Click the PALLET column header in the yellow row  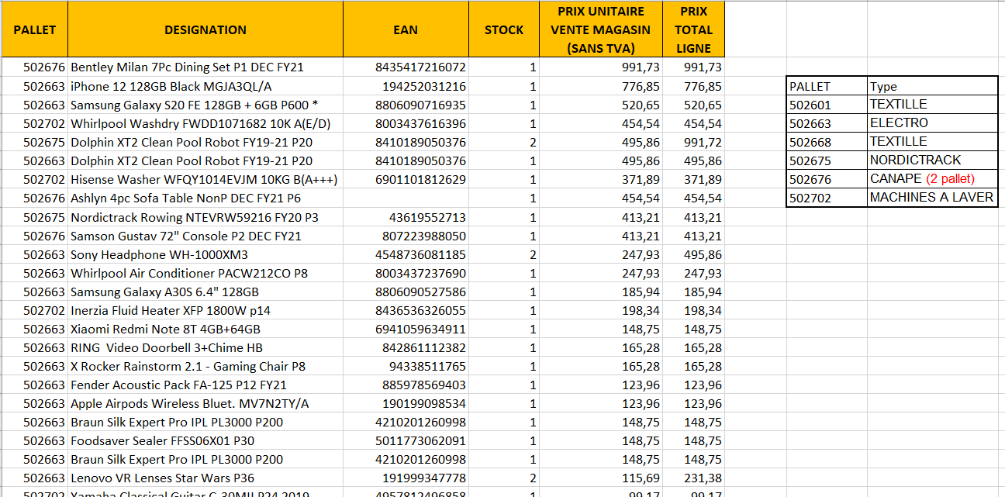pos(35,29)
